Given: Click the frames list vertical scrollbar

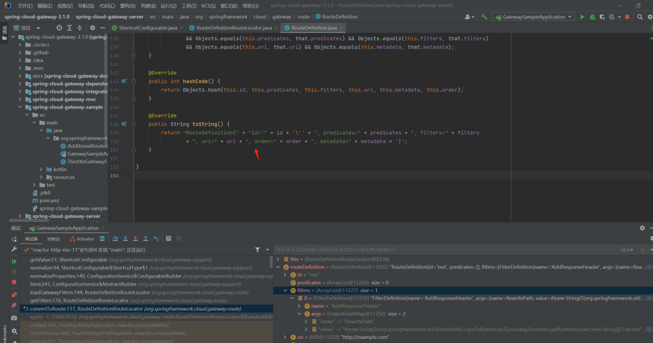Looking at the screenshot, I should coord(272,263).
